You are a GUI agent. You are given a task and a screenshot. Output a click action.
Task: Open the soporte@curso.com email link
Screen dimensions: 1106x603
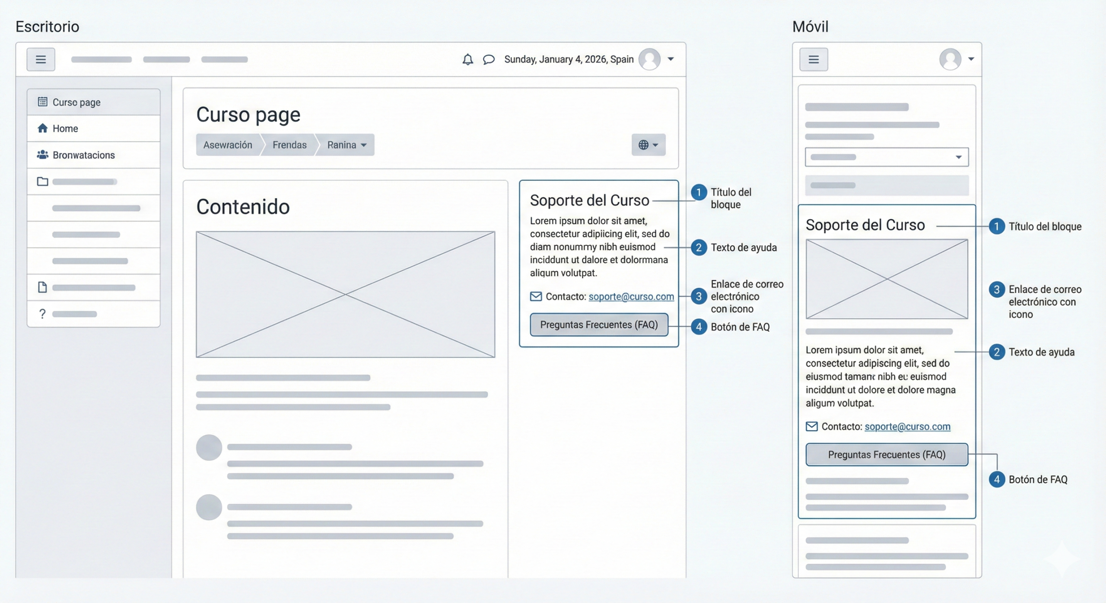(x=631, y=297)
